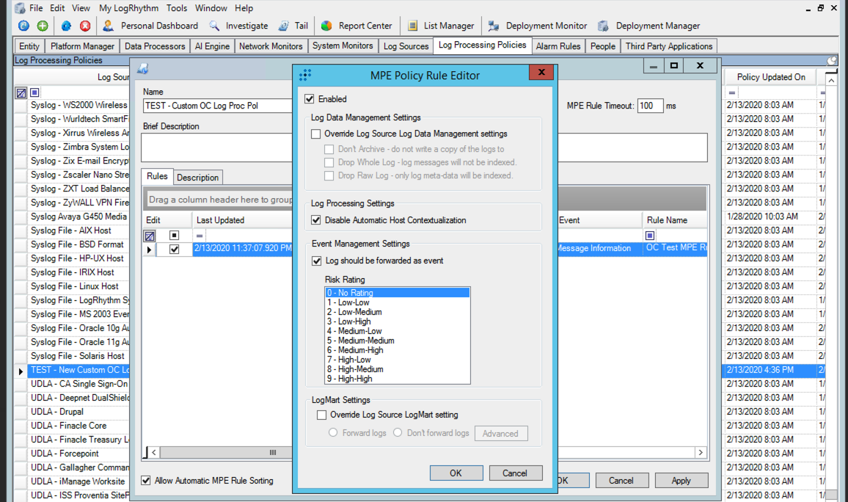The width and height of the screenshot is (848, 502).
Task: Enable Override Log Source Log Data Management settings
Action: click(316, 134)
